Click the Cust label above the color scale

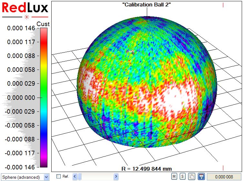click(43, 24)
